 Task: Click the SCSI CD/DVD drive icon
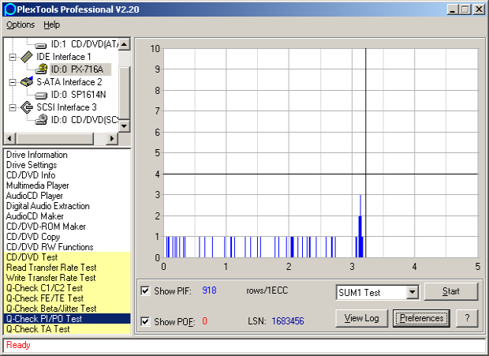[x=41, y=119]
